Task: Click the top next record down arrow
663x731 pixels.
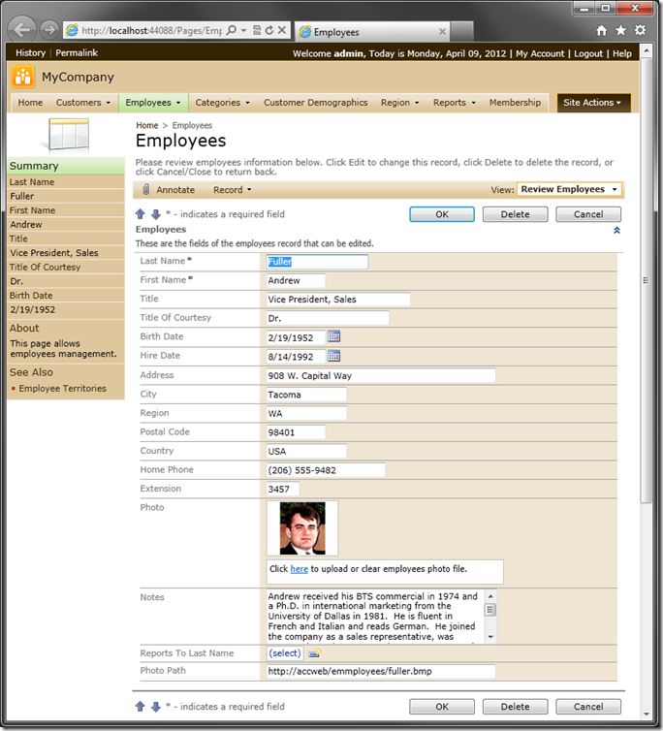Action: pos(156,214)
